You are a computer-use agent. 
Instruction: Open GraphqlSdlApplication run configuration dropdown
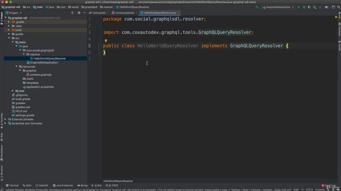tap(278, 7)
